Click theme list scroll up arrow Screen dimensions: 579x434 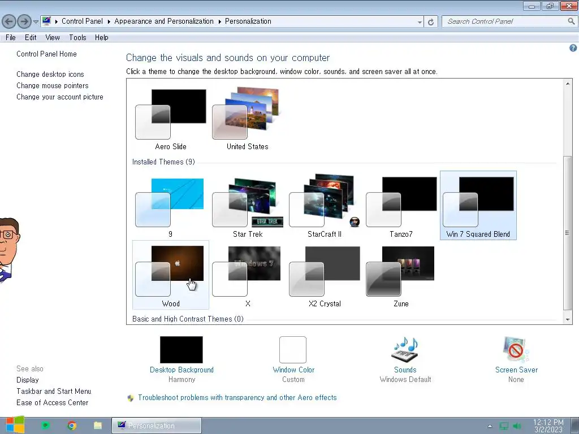(x=568, y=84)
